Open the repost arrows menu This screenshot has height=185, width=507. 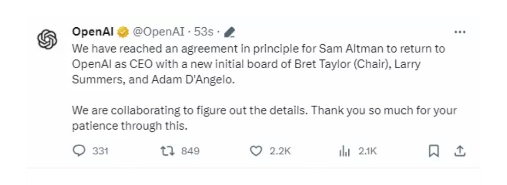tap(168, 151)
